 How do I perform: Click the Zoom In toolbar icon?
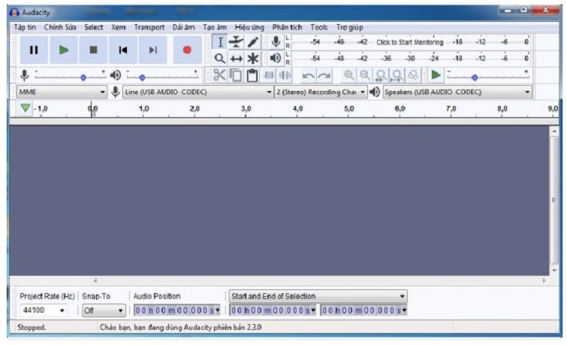pyautogui.click(x=348, y=75)
